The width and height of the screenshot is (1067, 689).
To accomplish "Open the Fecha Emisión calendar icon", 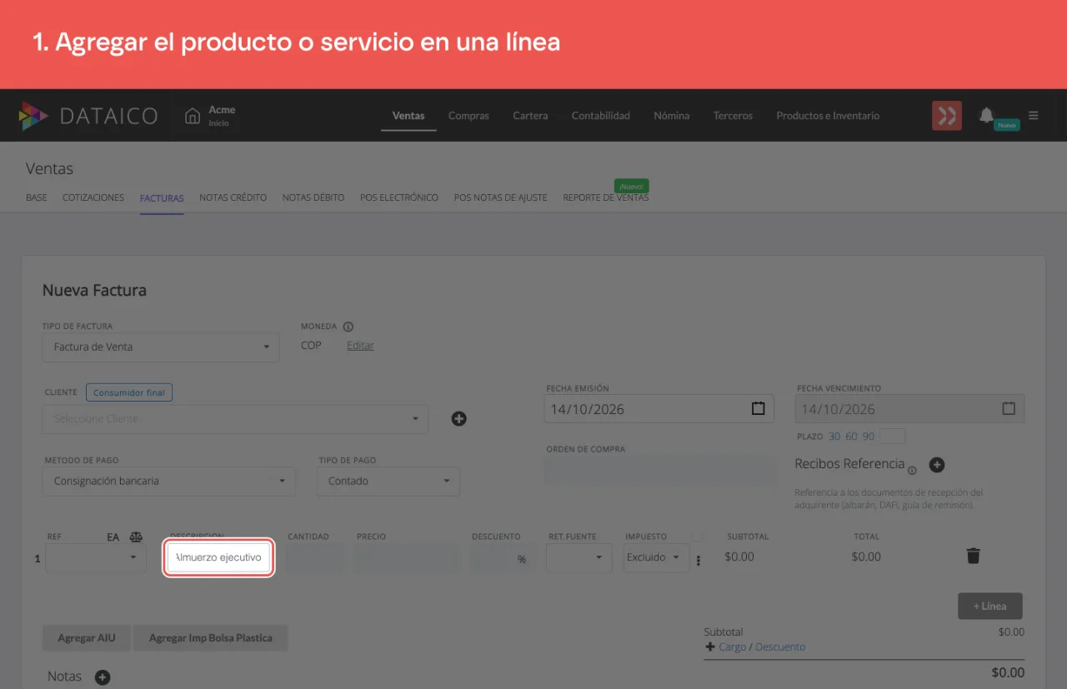I will (x=758, y=409).
